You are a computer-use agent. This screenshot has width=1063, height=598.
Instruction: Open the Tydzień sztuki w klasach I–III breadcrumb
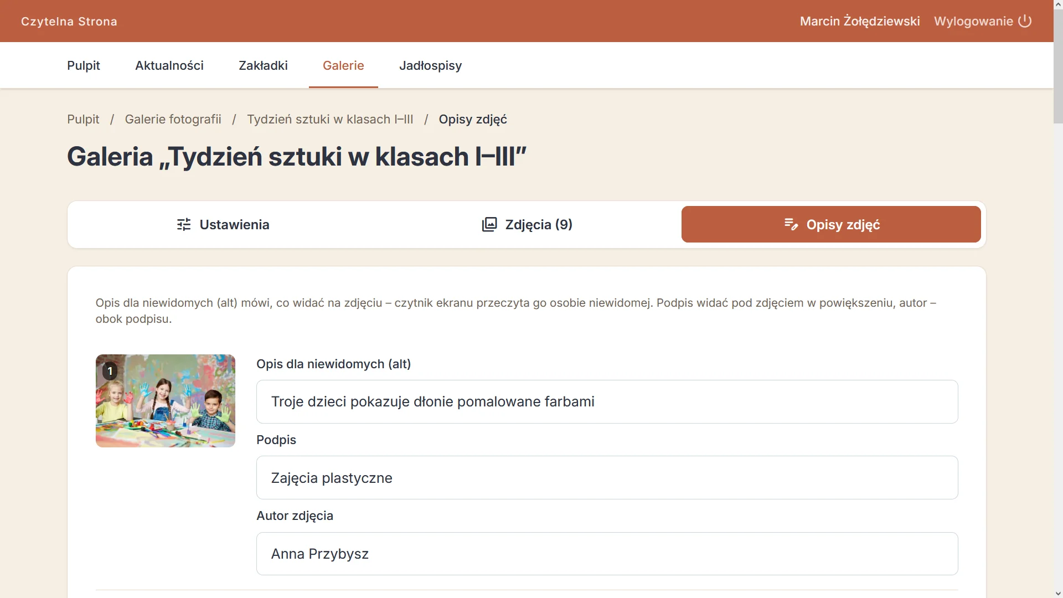coord(330,119)
